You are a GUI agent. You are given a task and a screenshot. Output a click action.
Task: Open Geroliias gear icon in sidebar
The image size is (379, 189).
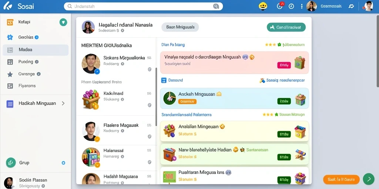[10, 37]
